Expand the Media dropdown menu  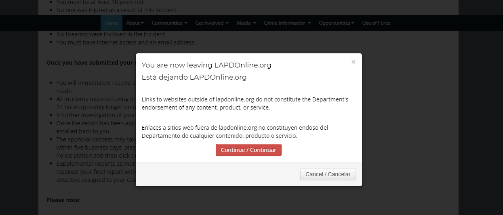click(246, 23)
